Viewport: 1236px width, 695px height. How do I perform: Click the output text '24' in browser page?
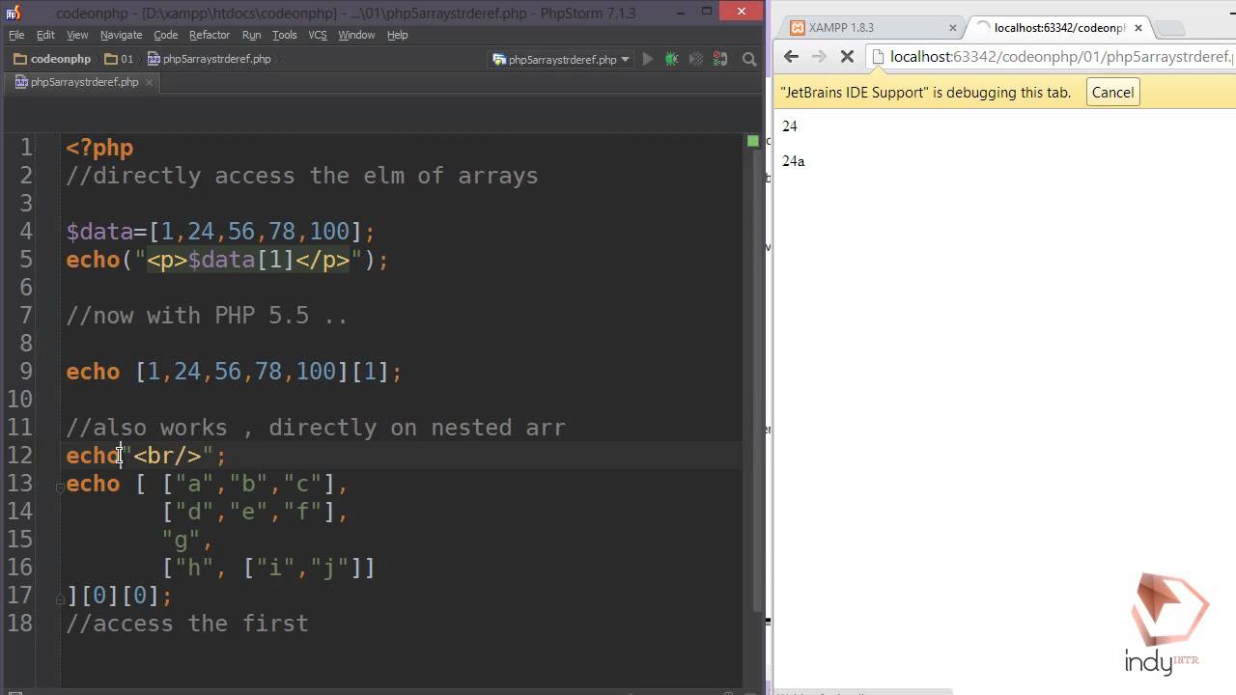tap(789, 126)
